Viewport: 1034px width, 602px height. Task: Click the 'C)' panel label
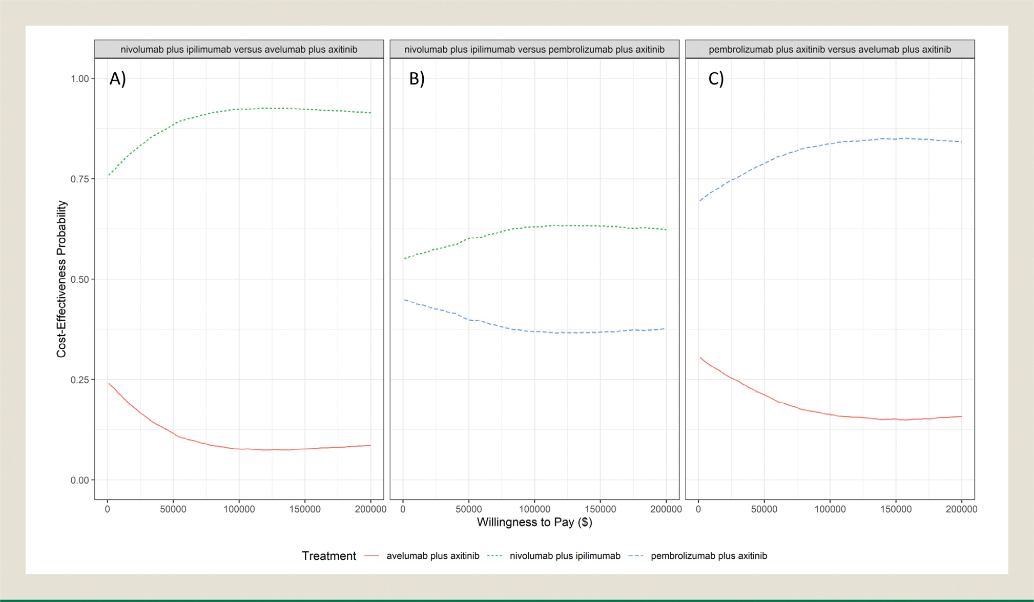[x=716, y=78]
